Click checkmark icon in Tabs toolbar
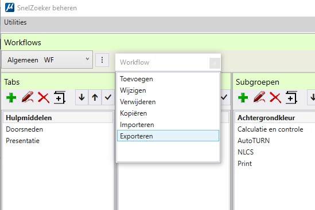 tap(108, 97)
